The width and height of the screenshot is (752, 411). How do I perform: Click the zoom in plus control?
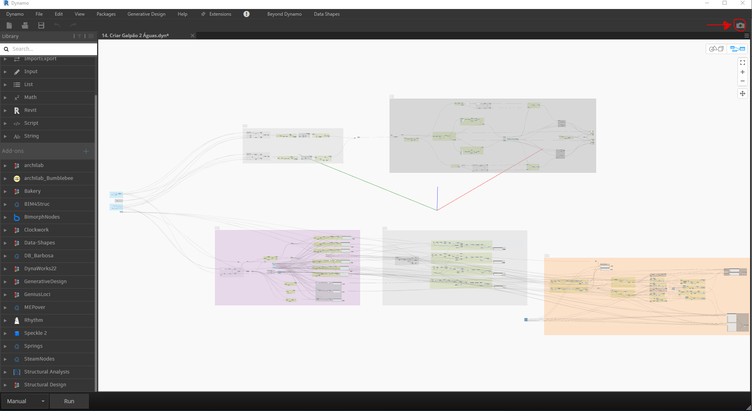click(x=743, y=72)
